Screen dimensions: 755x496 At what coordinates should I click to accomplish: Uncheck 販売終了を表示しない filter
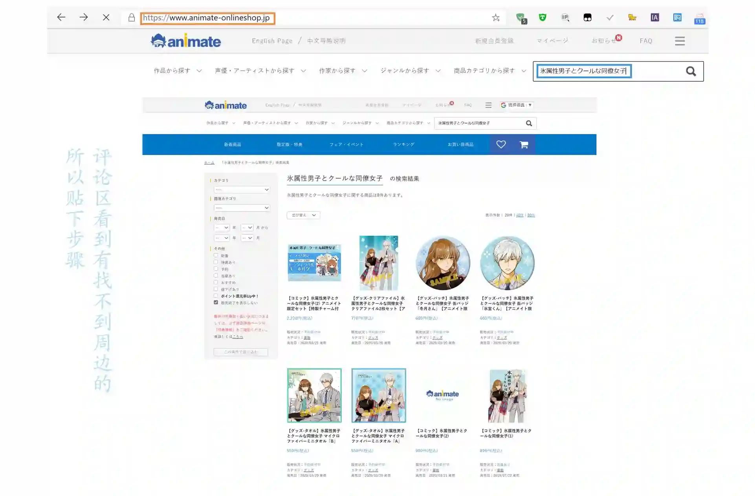216,302
